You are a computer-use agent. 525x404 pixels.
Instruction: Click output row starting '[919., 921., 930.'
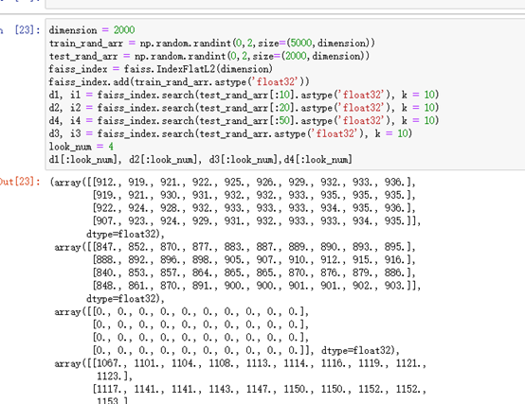(x=254, y=195)
